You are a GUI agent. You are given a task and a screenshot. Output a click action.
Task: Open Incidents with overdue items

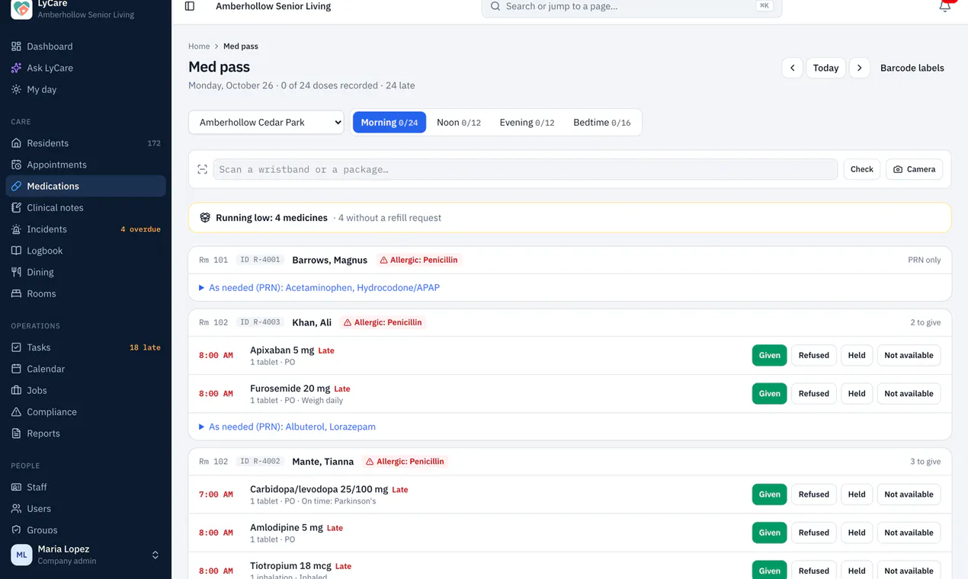[x=85, y=229]
